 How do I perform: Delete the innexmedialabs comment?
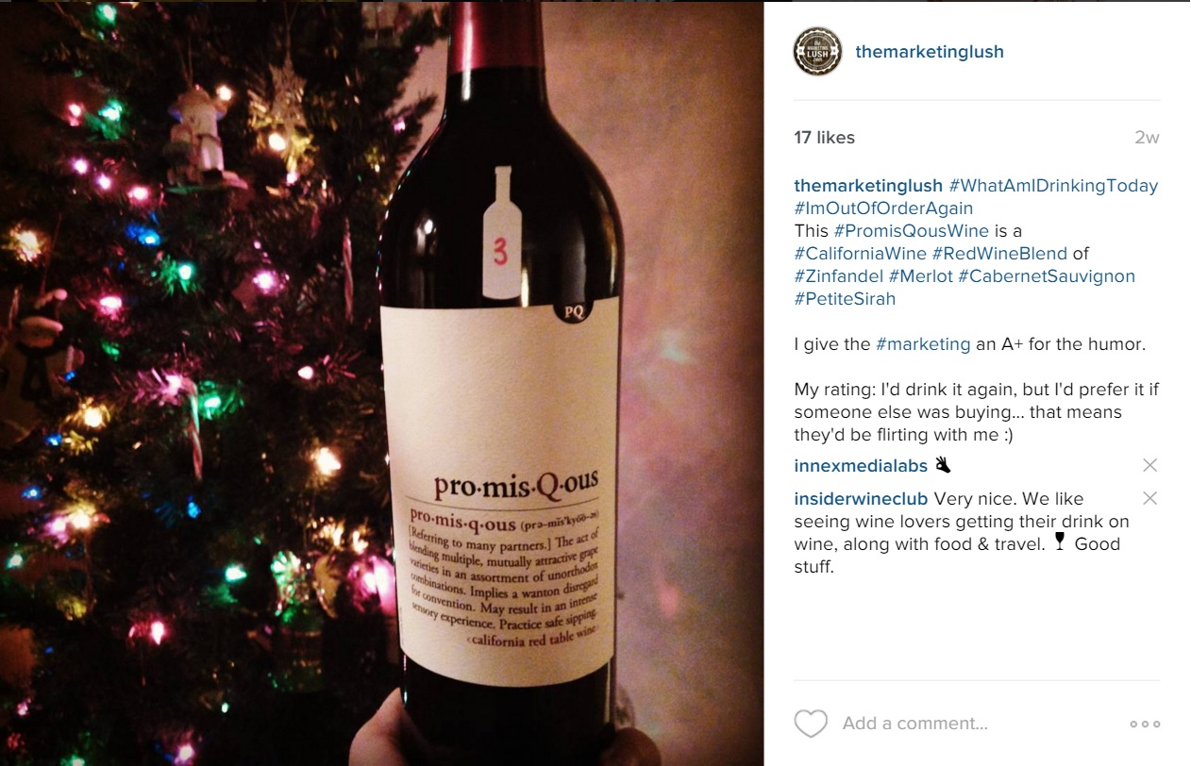click(x=1149, y=465)
